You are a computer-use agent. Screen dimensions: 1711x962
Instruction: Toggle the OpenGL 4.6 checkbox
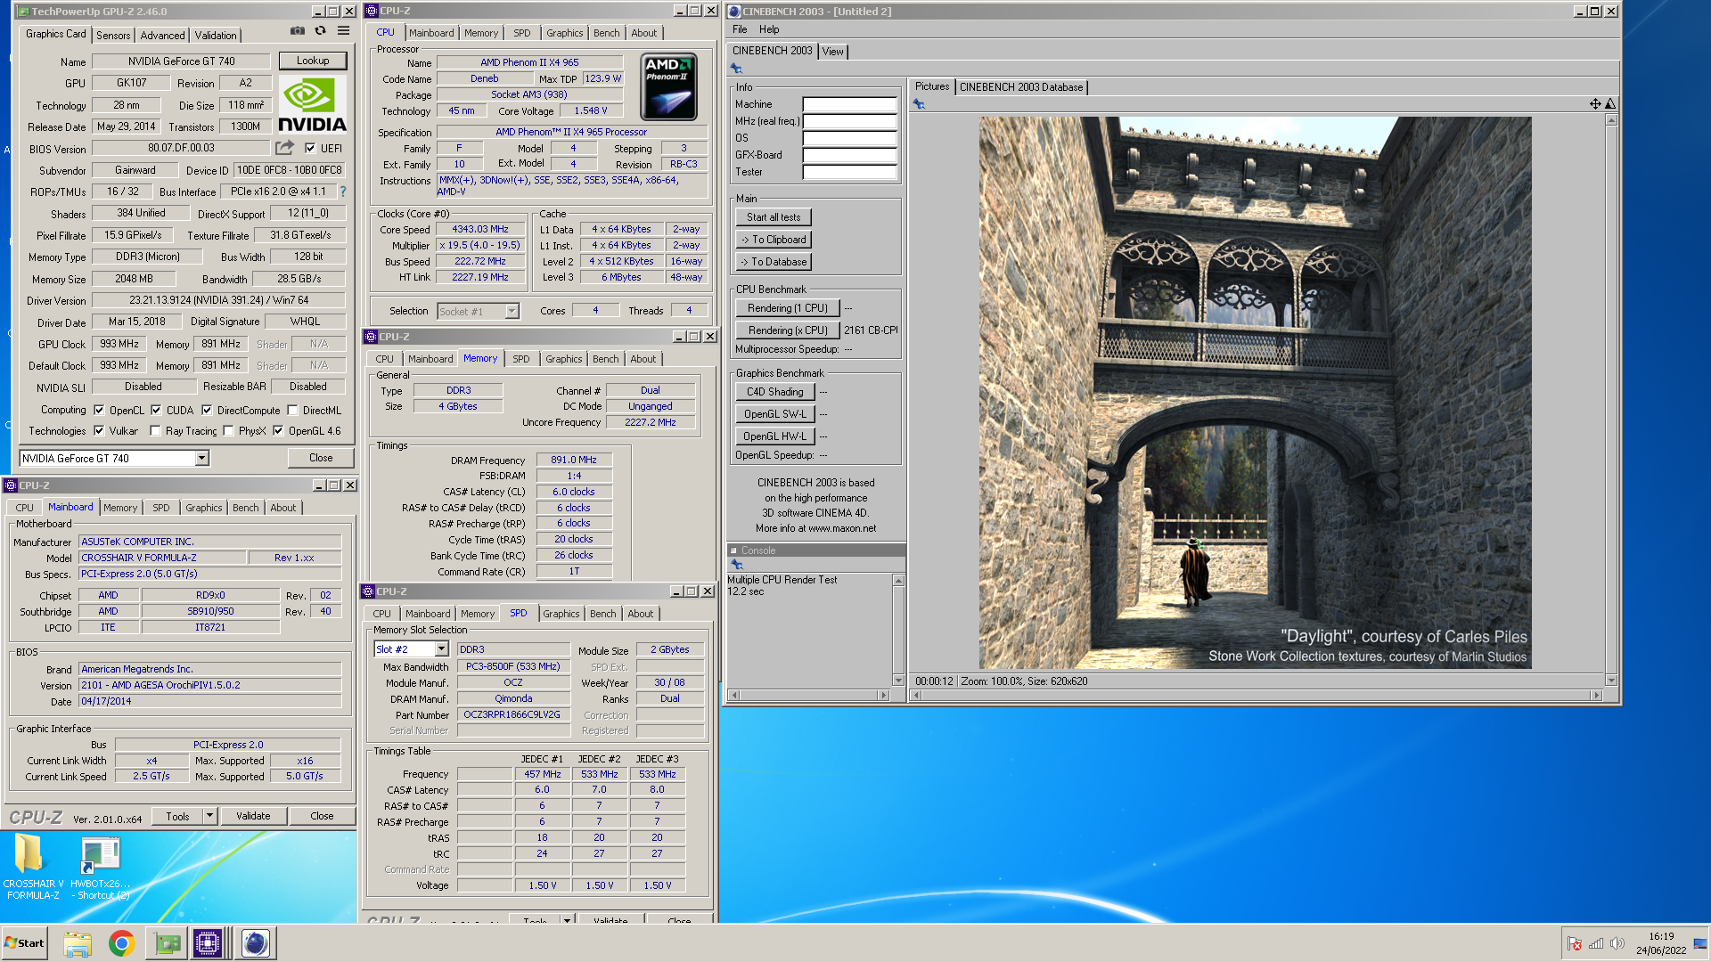(278, 431)
